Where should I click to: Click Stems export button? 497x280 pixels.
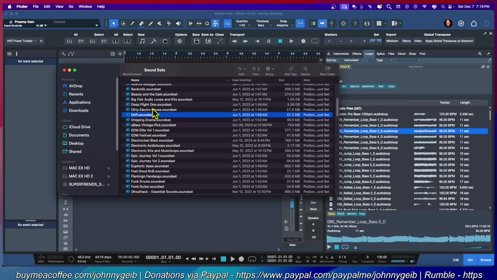point(406,41)
